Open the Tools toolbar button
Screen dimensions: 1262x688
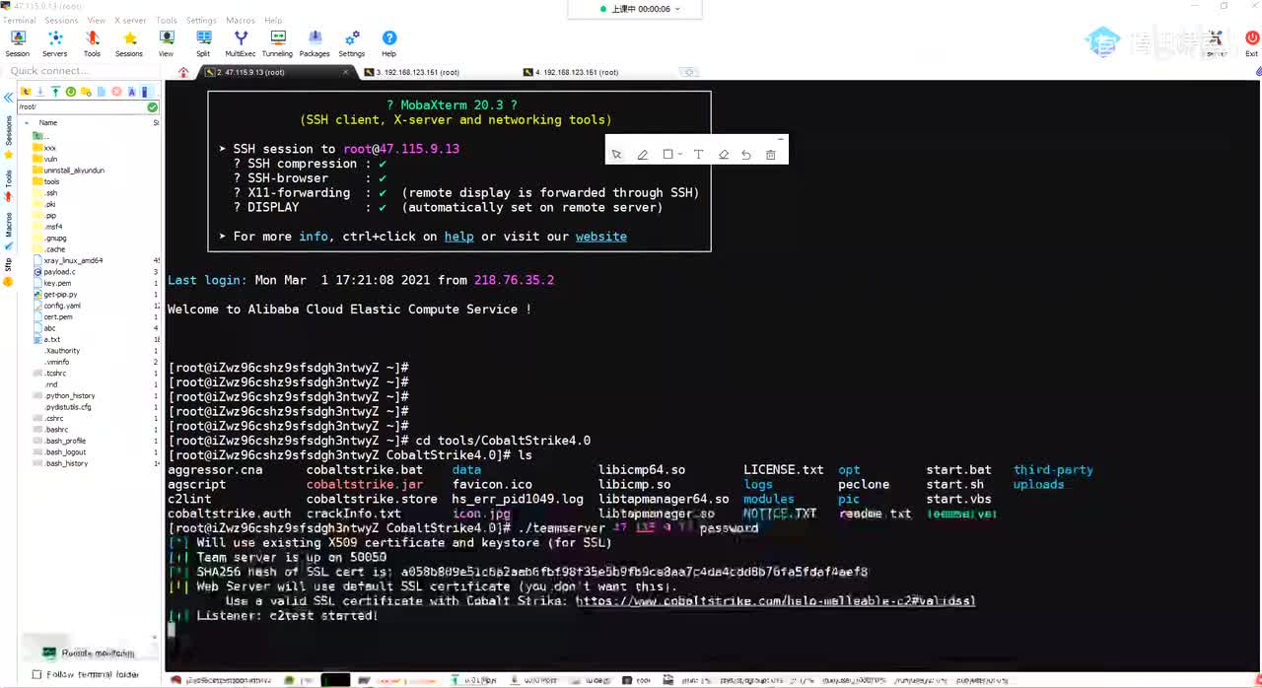(x=92, y=43)
